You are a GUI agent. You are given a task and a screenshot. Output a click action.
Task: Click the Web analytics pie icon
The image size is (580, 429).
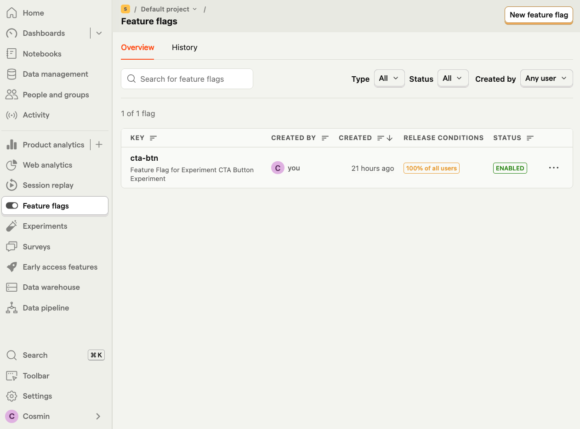[11, 165]
